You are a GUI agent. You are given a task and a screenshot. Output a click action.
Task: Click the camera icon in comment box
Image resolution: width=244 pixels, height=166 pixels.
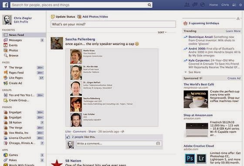click(x=158, y=143)
